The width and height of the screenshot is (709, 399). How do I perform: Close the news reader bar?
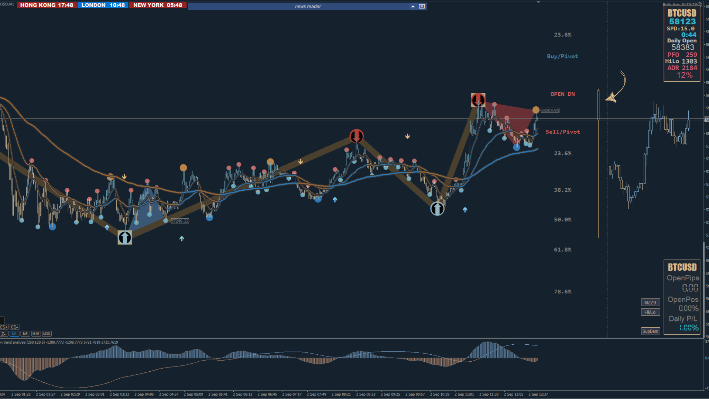pos(422,6)
